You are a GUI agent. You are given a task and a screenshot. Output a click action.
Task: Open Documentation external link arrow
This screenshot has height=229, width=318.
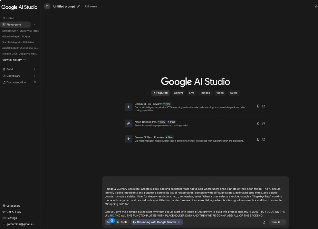tap(34, 82)
